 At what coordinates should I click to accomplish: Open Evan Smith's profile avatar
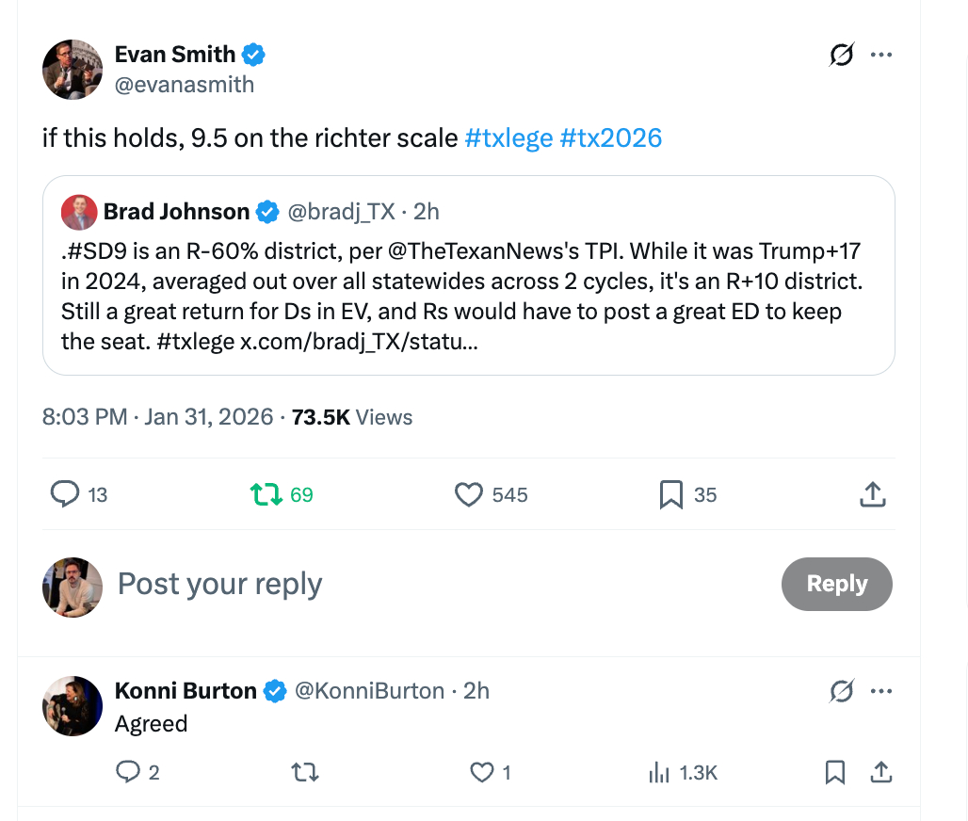point(73,70)
